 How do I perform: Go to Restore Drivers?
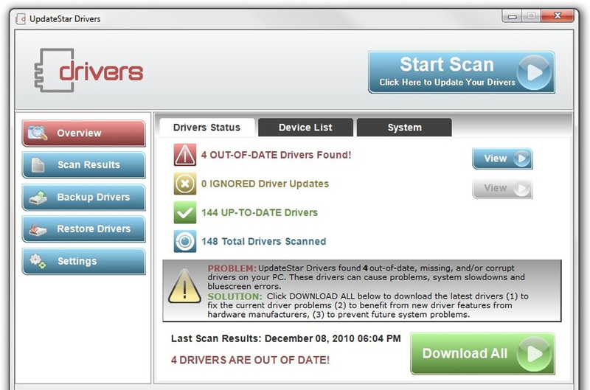coord(83,229)
